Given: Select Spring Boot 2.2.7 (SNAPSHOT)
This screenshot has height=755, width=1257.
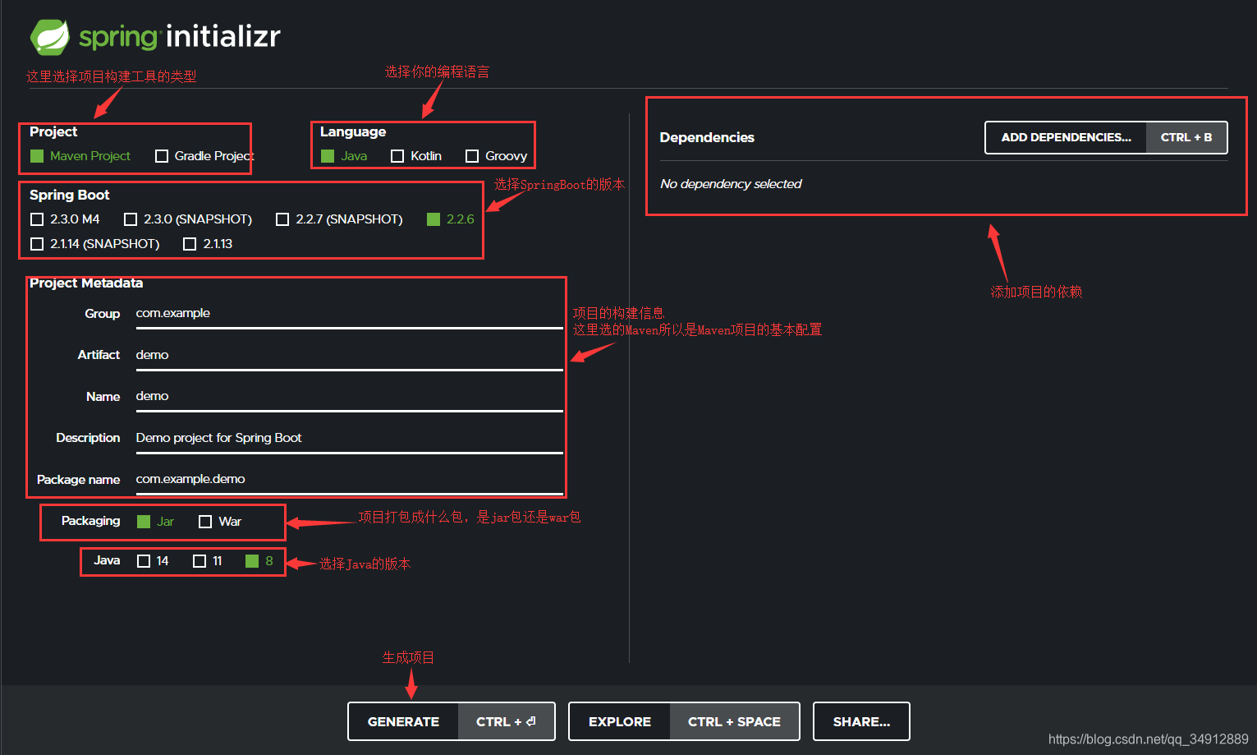Looking at the screenshot, I should tap(339, 219).
